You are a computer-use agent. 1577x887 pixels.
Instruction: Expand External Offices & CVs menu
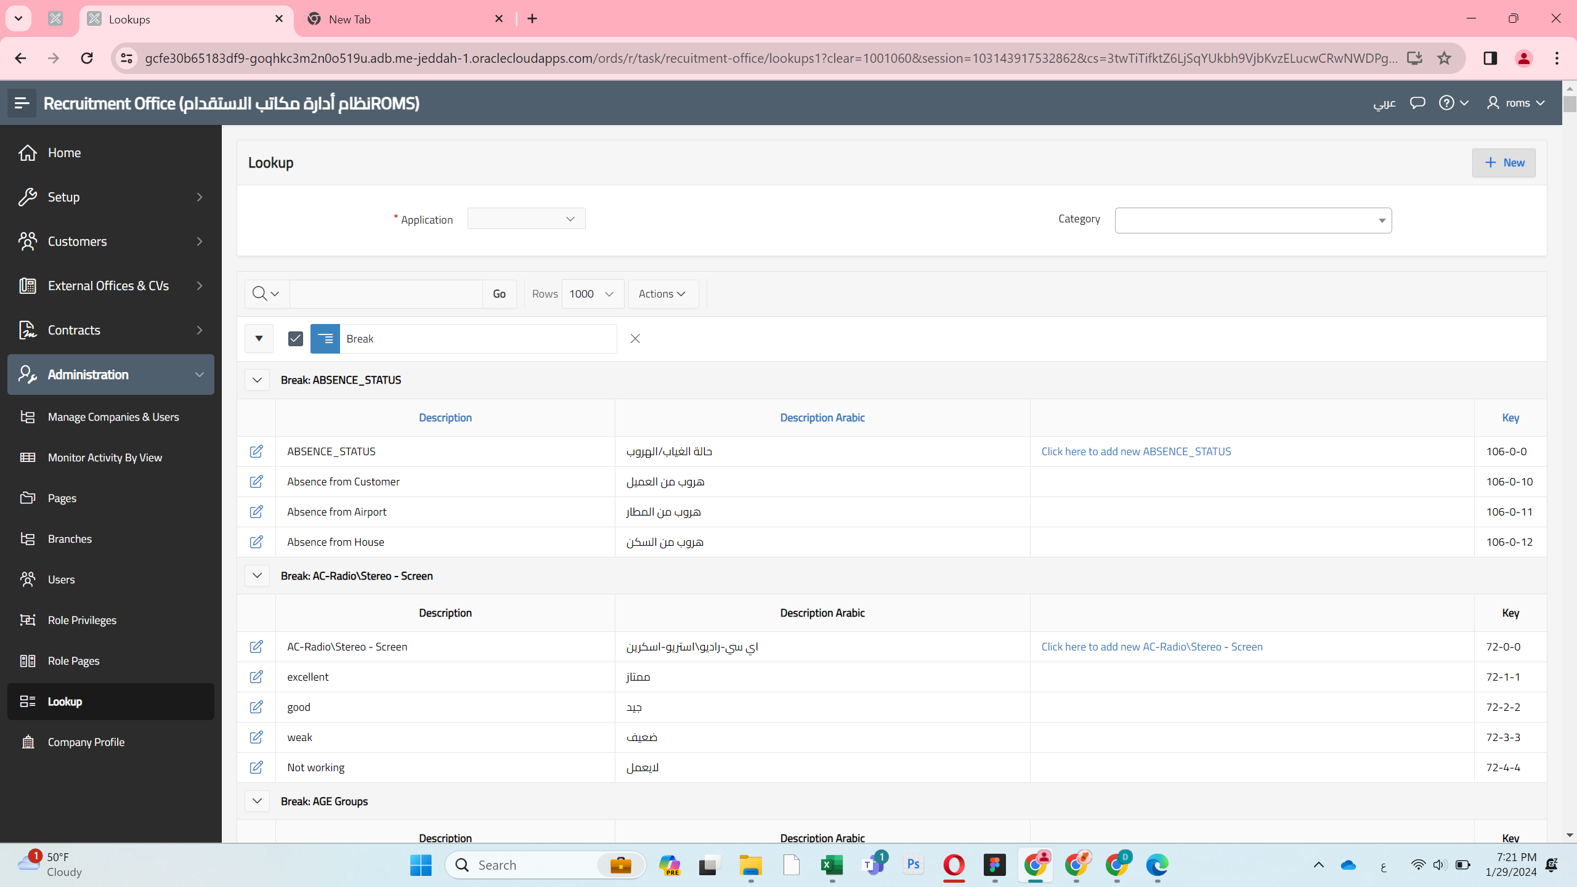[111, 286]
